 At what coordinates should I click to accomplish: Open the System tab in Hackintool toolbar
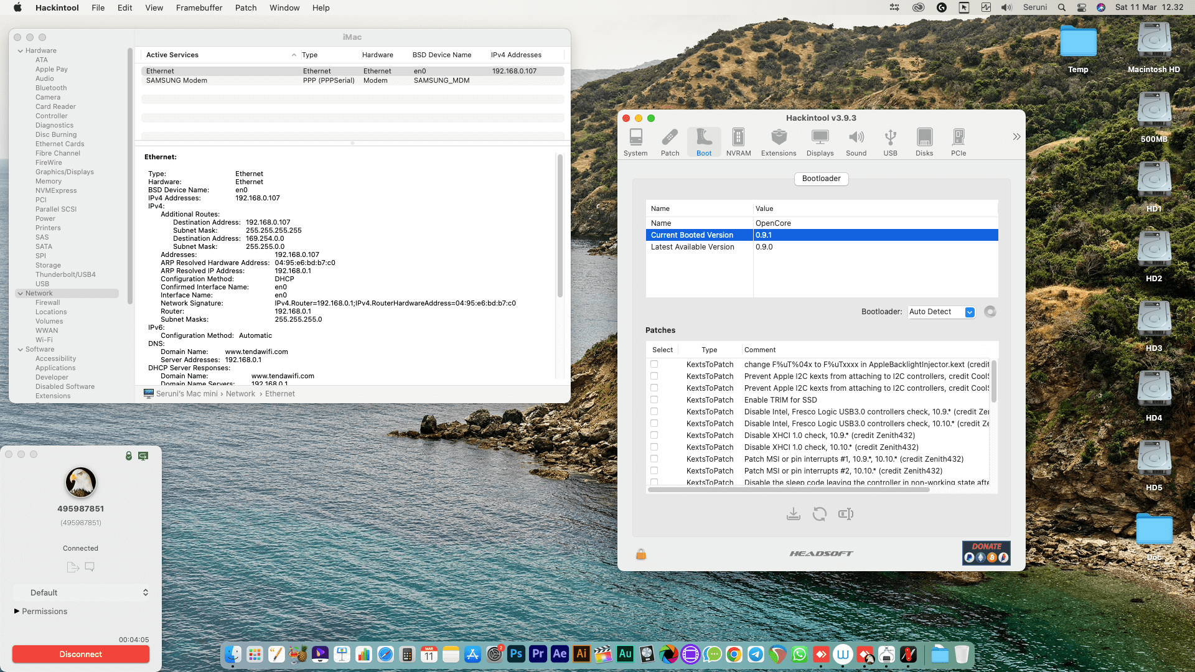tap(635, 142)
